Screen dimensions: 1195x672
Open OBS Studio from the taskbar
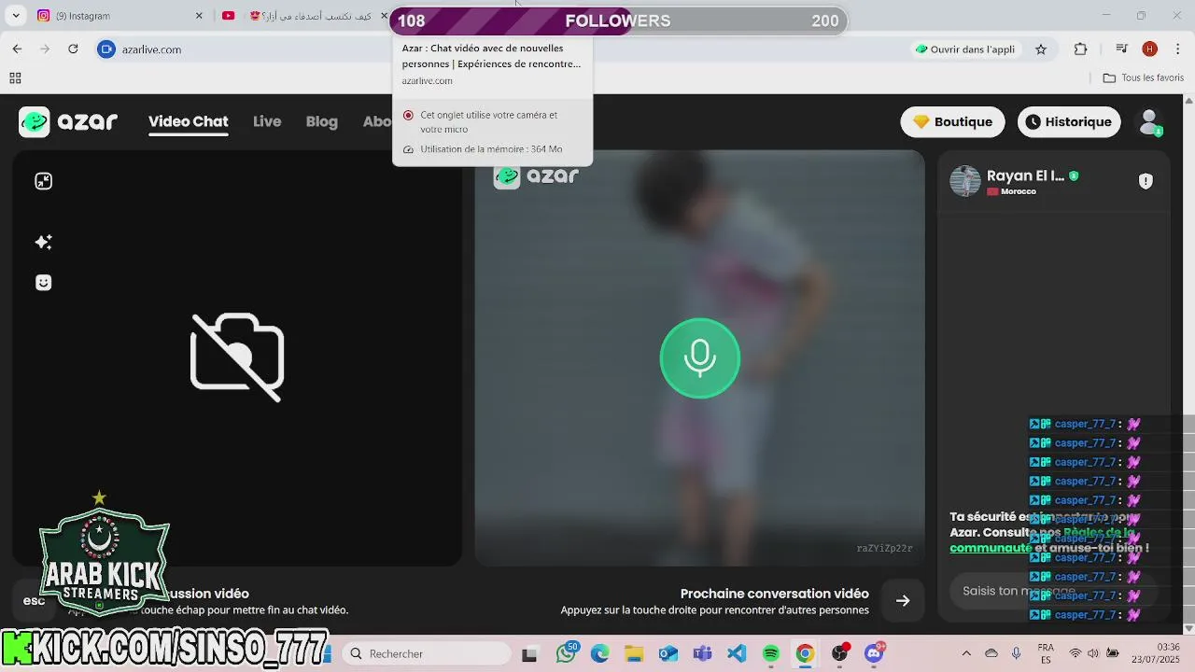[840, 653]
